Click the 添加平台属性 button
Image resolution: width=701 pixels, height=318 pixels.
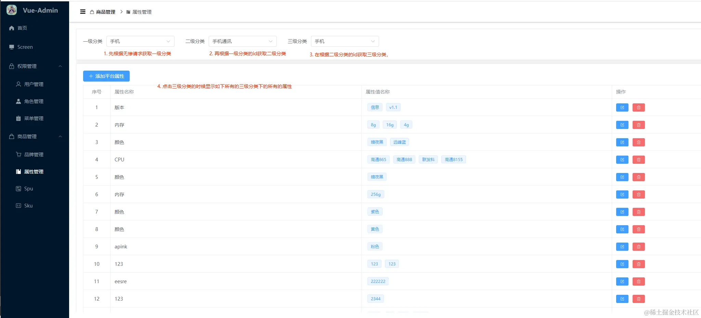[x=106, y=76]
